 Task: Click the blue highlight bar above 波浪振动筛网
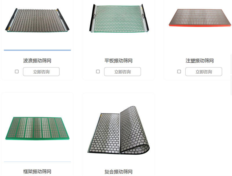pyautogui.click(x=37, y=50)
